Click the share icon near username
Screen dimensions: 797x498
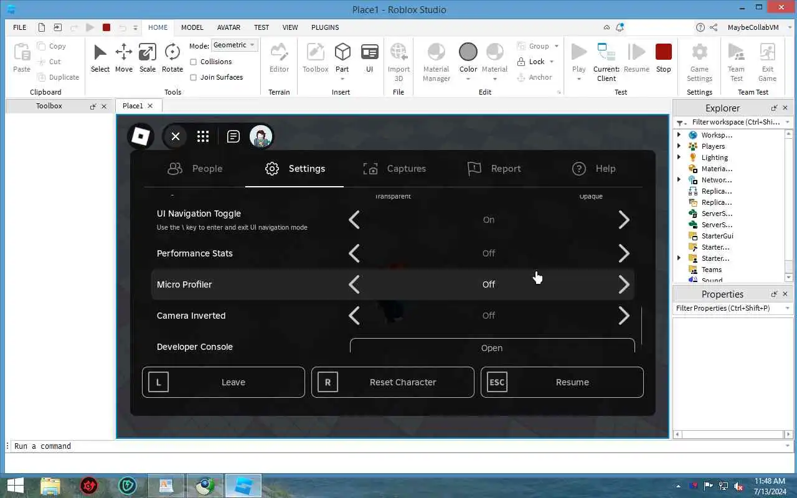(x=714, y=27)
